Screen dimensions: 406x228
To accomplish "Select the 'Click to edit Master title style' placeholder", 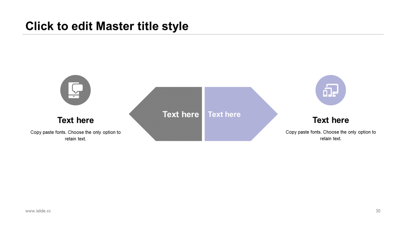I will point(107,26).
